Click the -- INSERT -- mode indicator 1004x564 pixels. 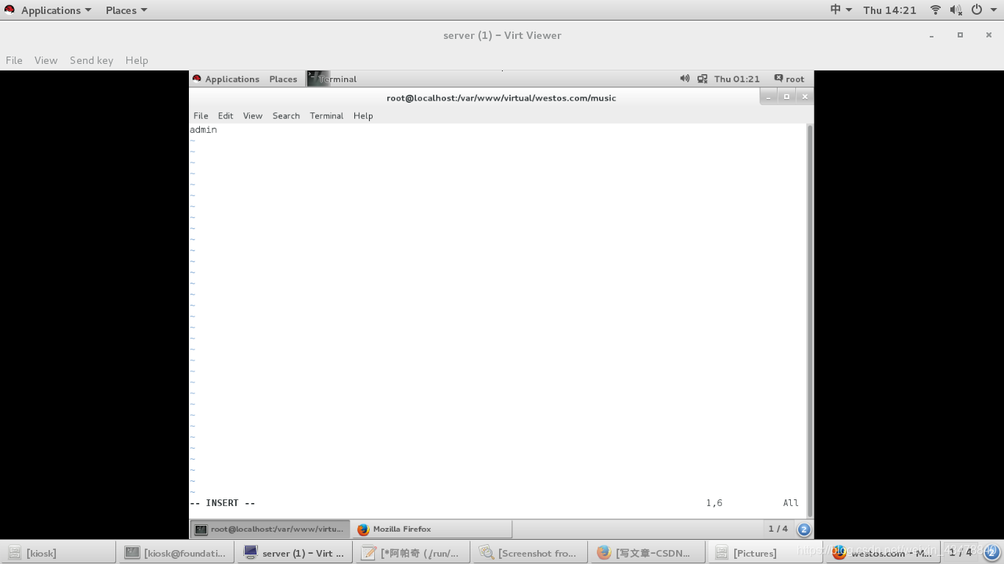[x=223, y=503]
